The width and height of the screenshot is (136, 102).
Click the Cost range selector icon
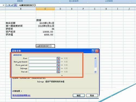tap(58, 58)
